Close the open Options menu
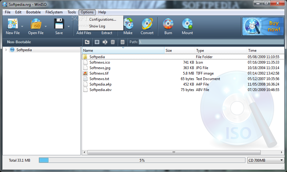 coord(87,12)
